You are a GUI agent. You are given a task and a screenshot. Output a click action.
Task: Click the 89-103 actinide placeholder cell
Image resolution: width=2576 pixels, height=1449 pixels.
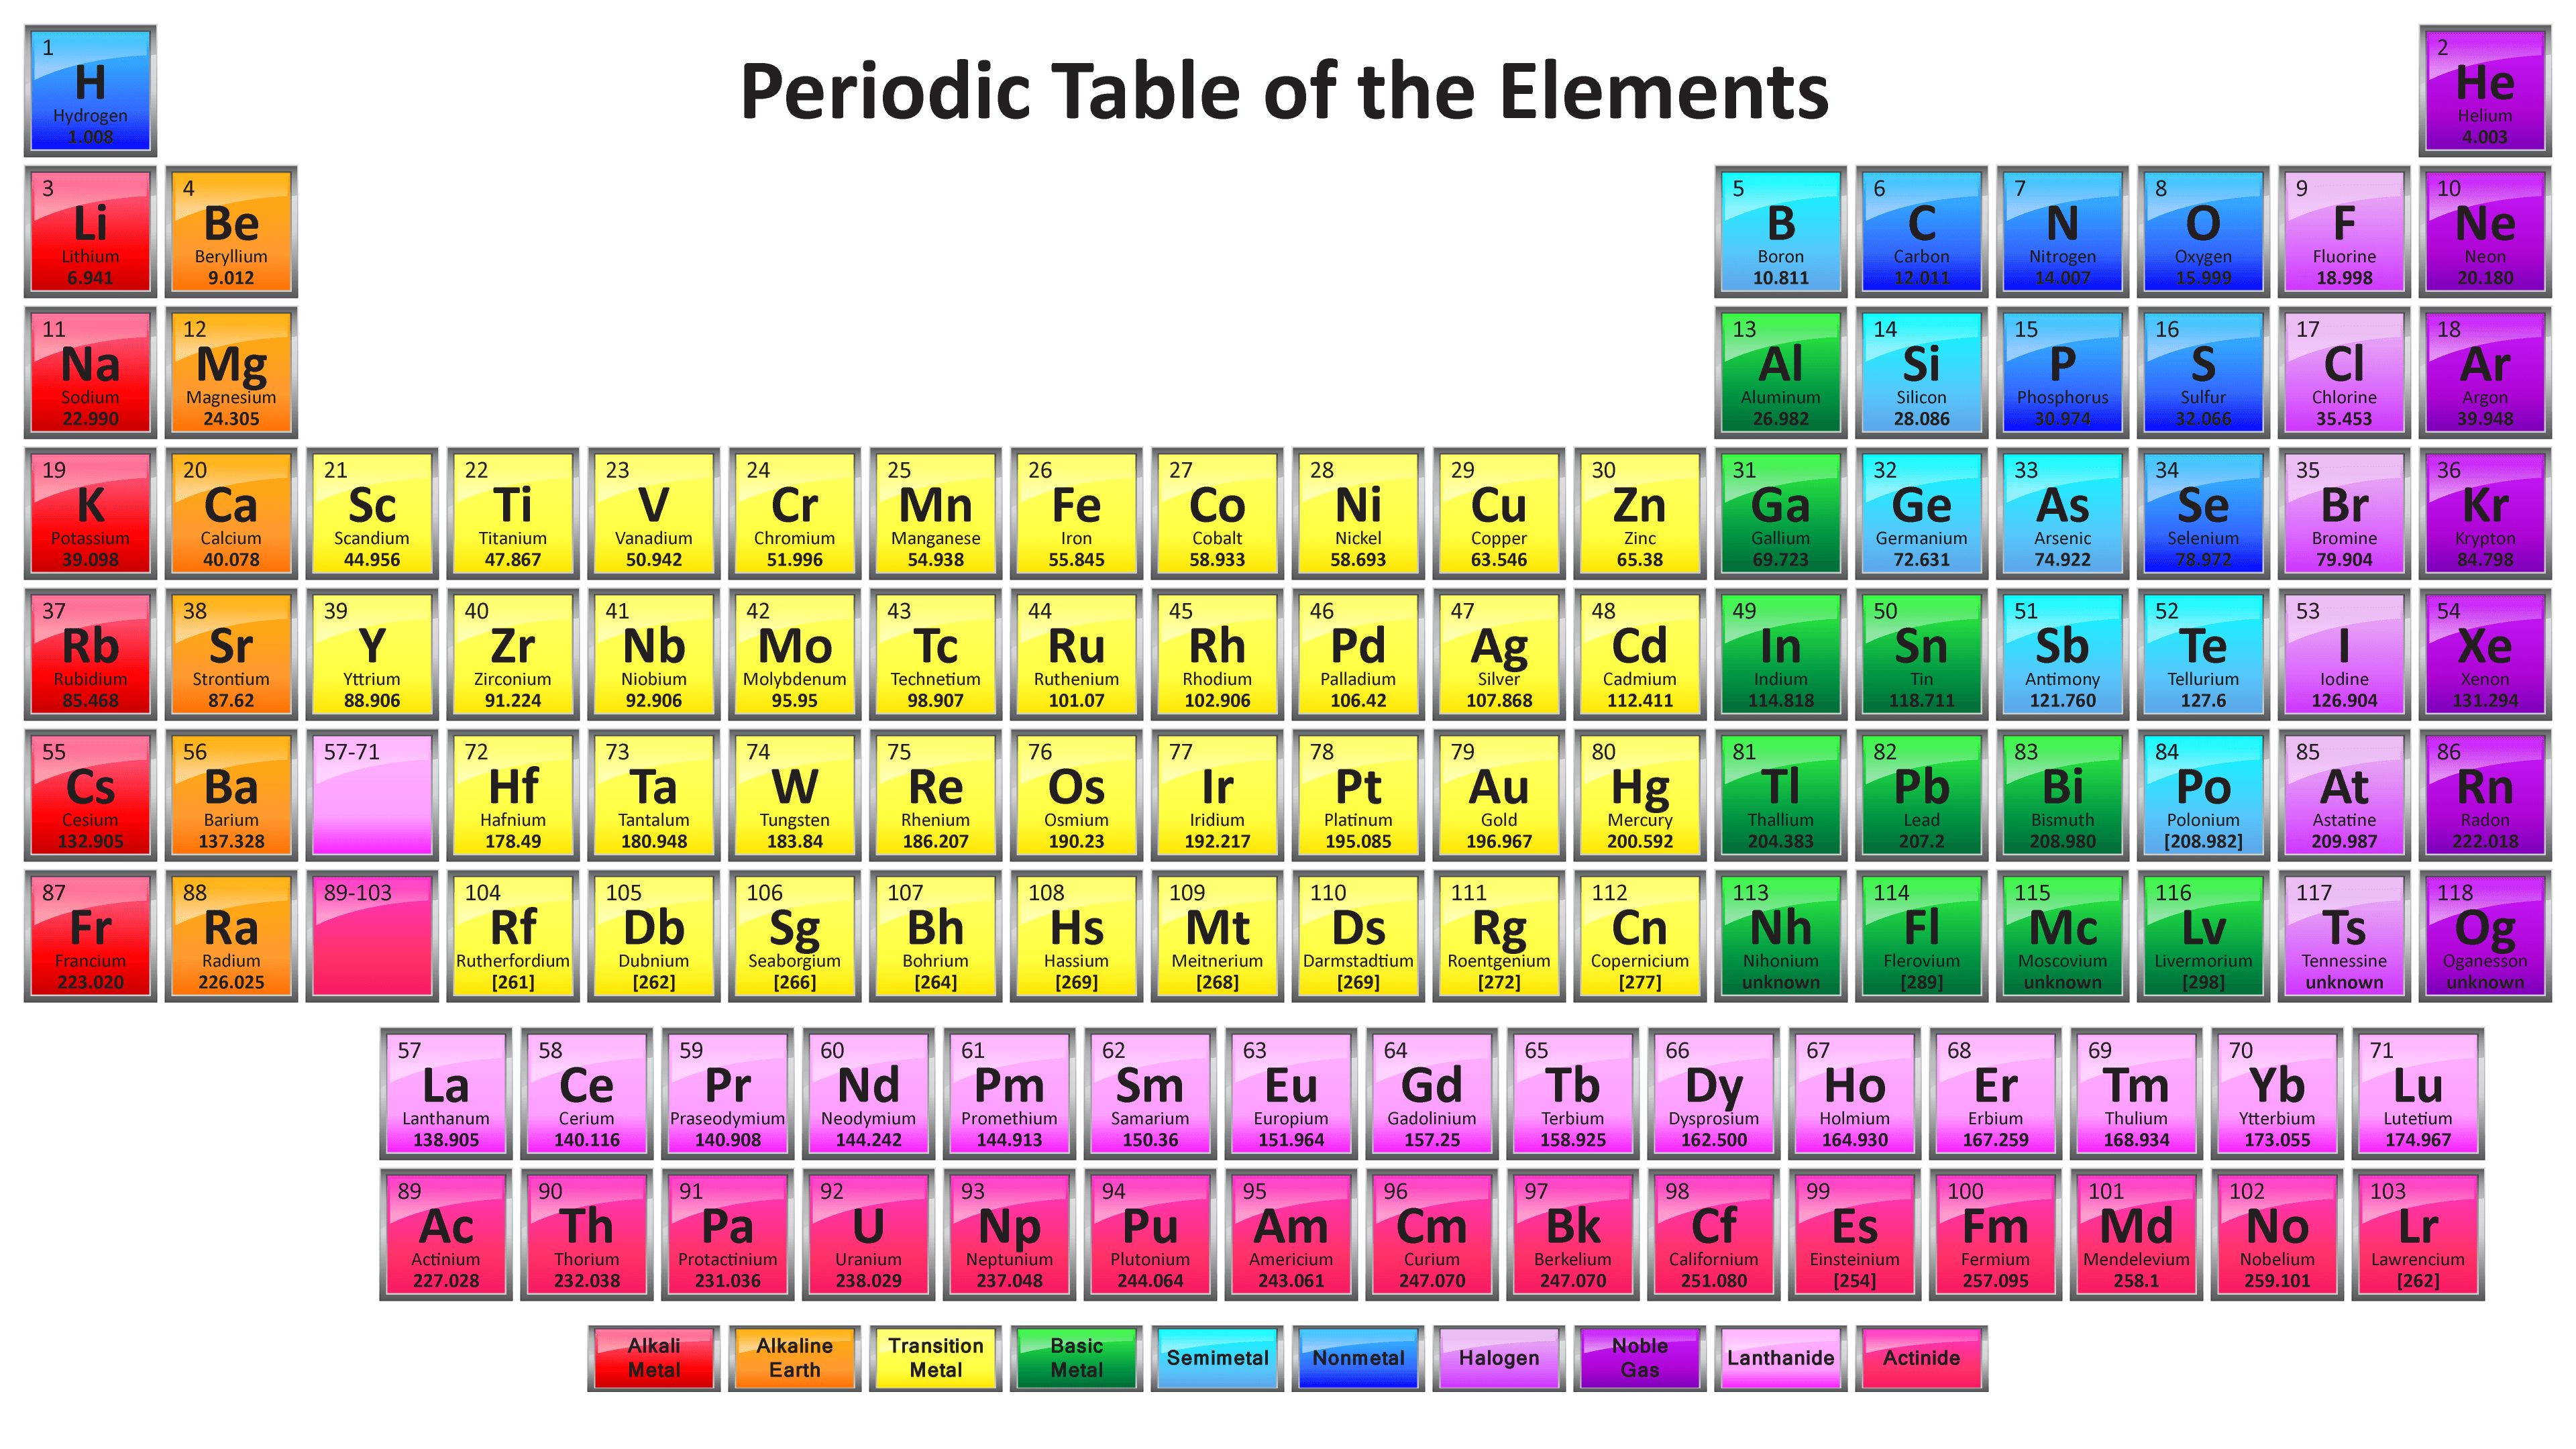click(x=372, y=937)
